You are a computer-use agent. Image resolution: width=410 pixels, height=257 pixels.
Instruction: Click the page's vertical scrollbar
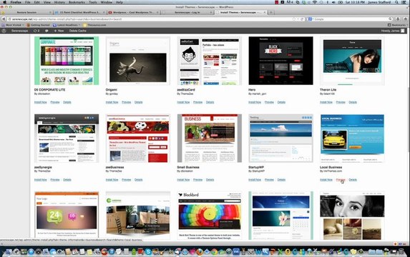[409, 119]
